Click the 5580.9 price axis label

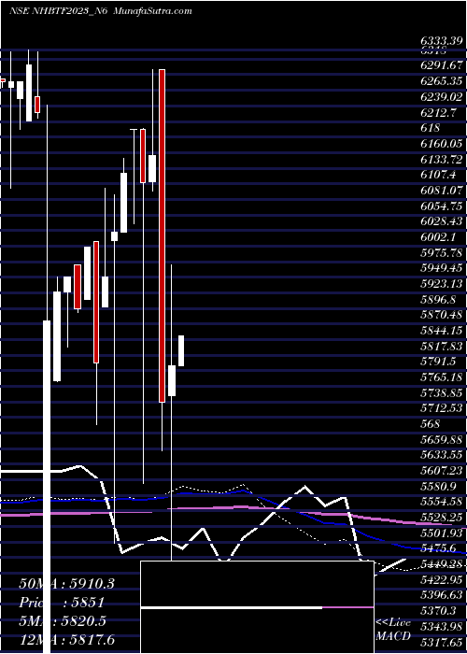click(x=438, y=486)
